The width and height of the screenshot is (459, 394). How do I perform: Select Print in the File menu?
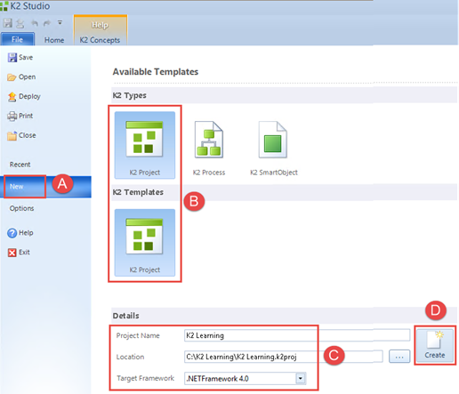point(20,116)
